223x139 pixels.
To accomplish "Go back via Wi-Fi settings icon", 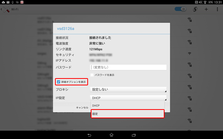I will tap(5, 9).
